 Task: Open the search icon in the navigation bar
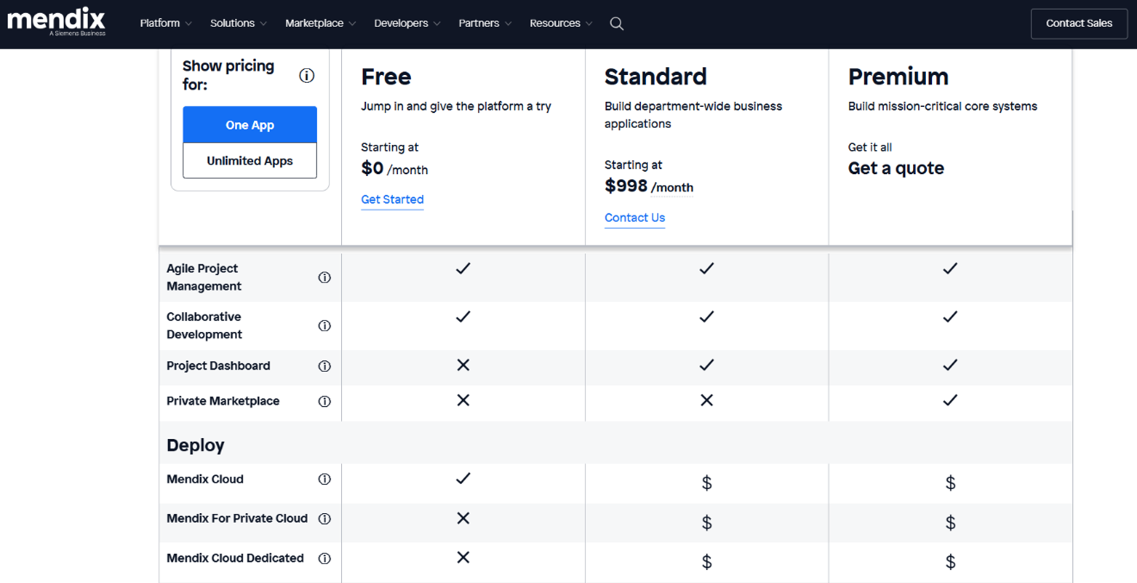[617, 24]
